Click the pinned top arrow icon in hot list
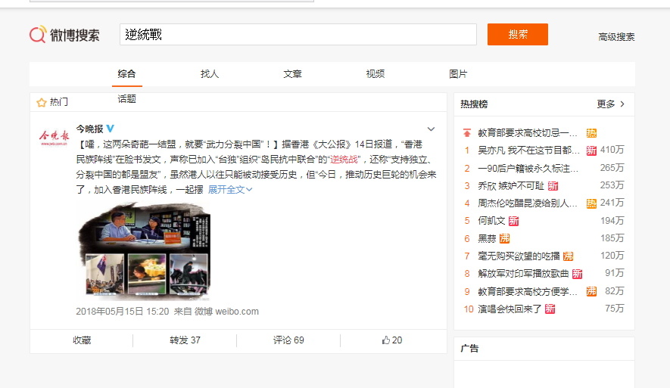670x388 pixels. click(x=467, y=133)
